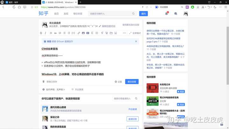Click 阅读 button for 失败笔记本
Viewport: 229px width, 129px height.
181,91
